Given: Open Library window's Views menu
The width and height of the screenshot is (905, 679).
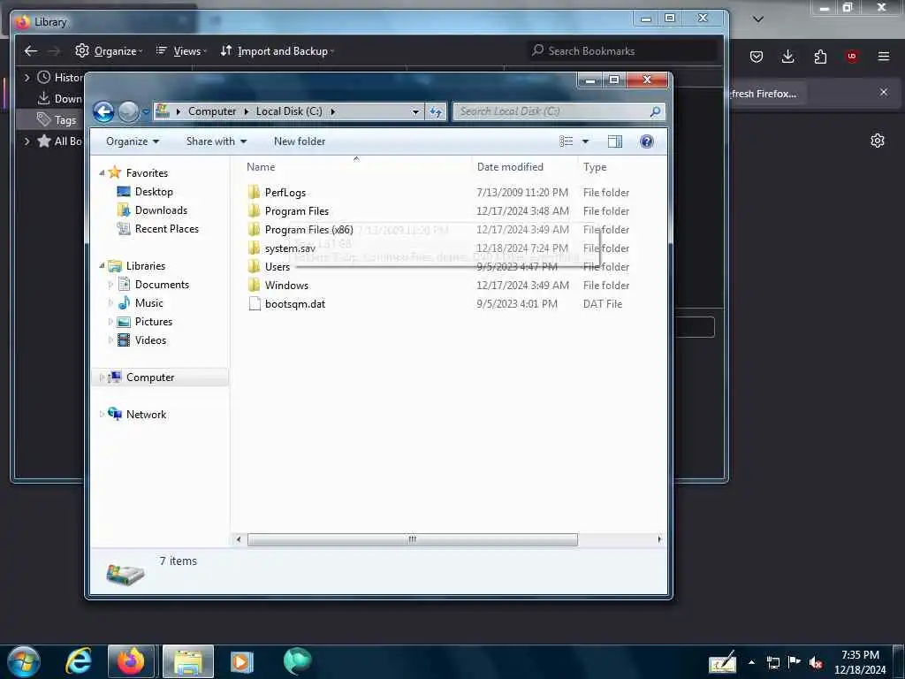Looking at the screenshot, I should pos(180,50).
